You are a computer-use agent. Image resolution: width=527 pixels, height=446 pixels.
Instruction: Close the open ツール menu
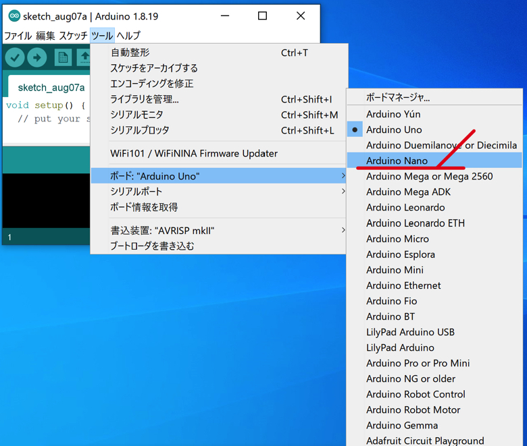click(x=102, y=35)
